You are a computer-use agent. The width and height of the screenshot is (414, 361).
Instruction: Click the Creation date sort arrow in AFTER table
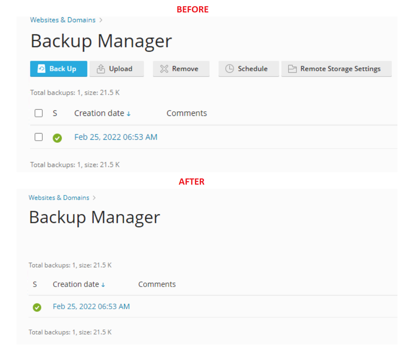click(103, 284)
